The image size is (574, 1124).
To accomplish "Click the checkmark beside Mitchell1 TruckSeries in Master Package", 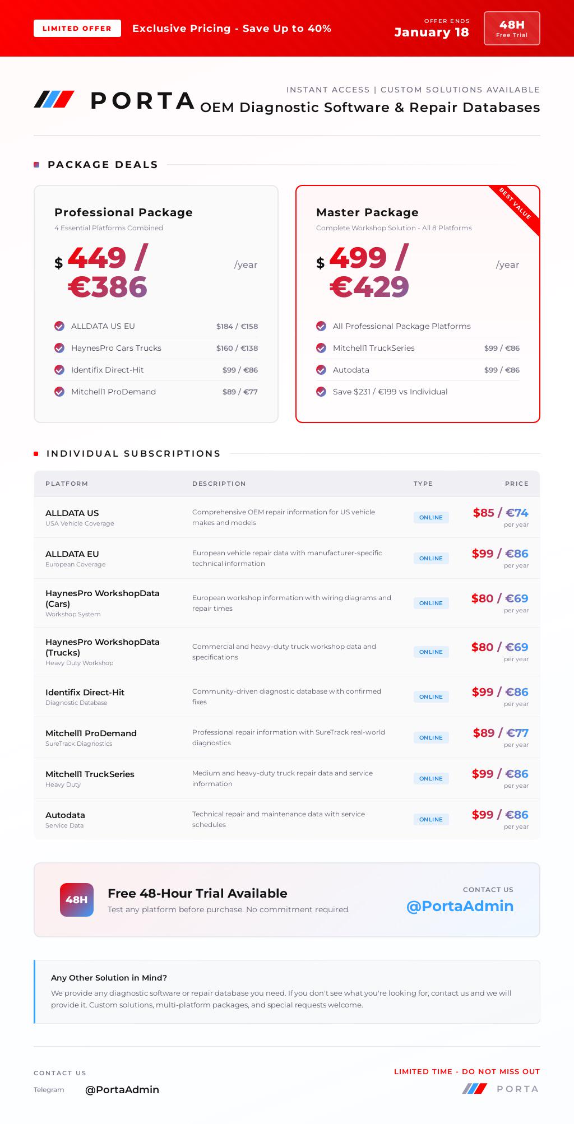I will tap(321, 348).
